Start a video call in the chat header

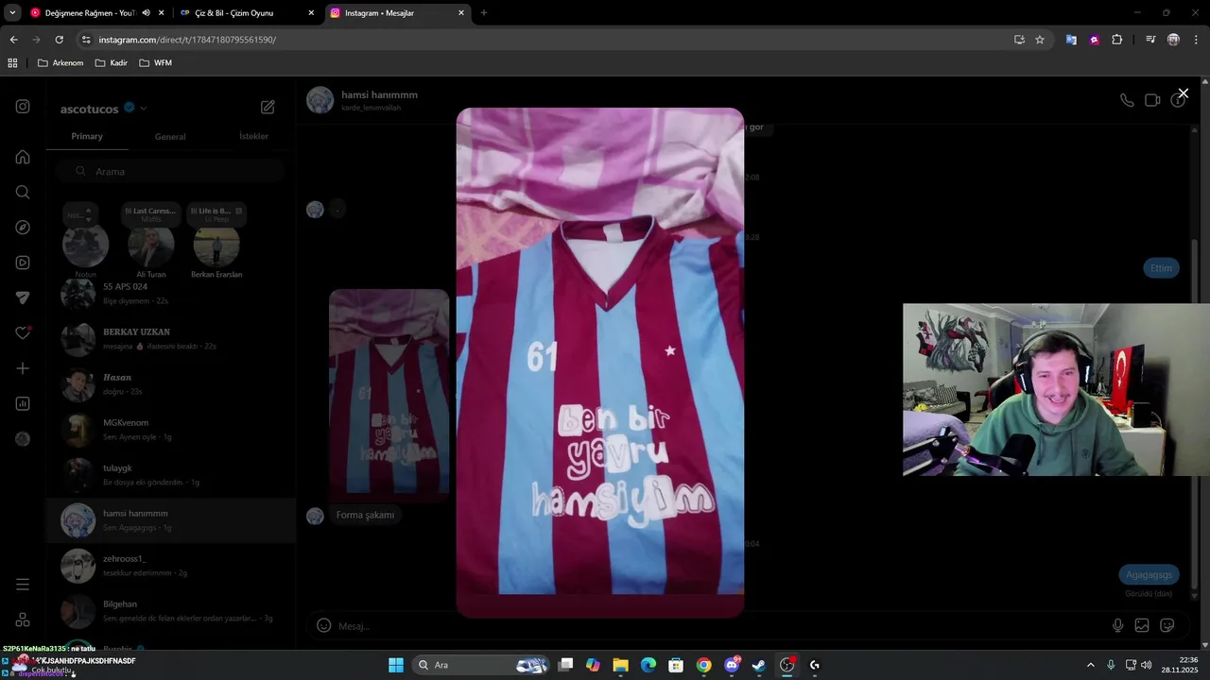(1152, 100)
